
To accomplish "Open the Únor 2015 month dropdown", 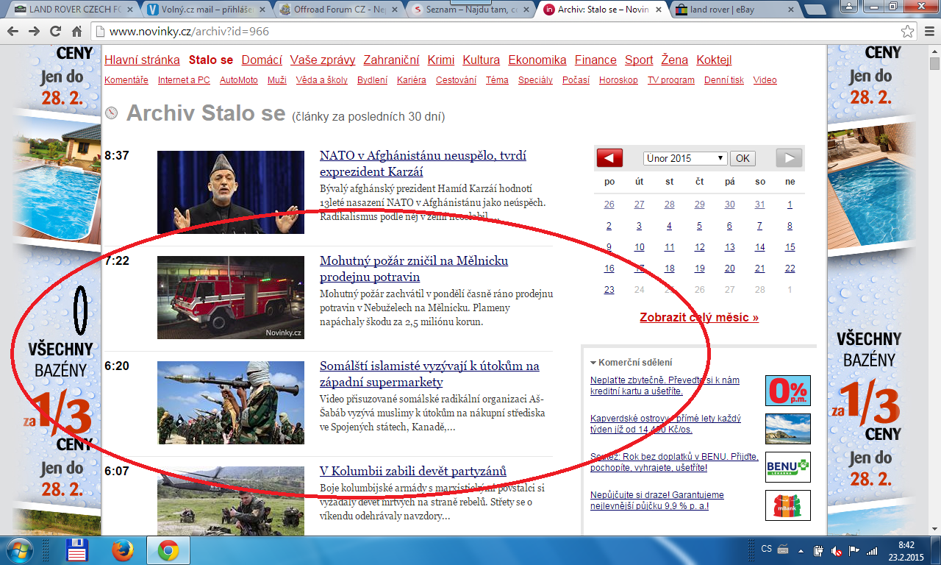I will [x=684, y=158].
